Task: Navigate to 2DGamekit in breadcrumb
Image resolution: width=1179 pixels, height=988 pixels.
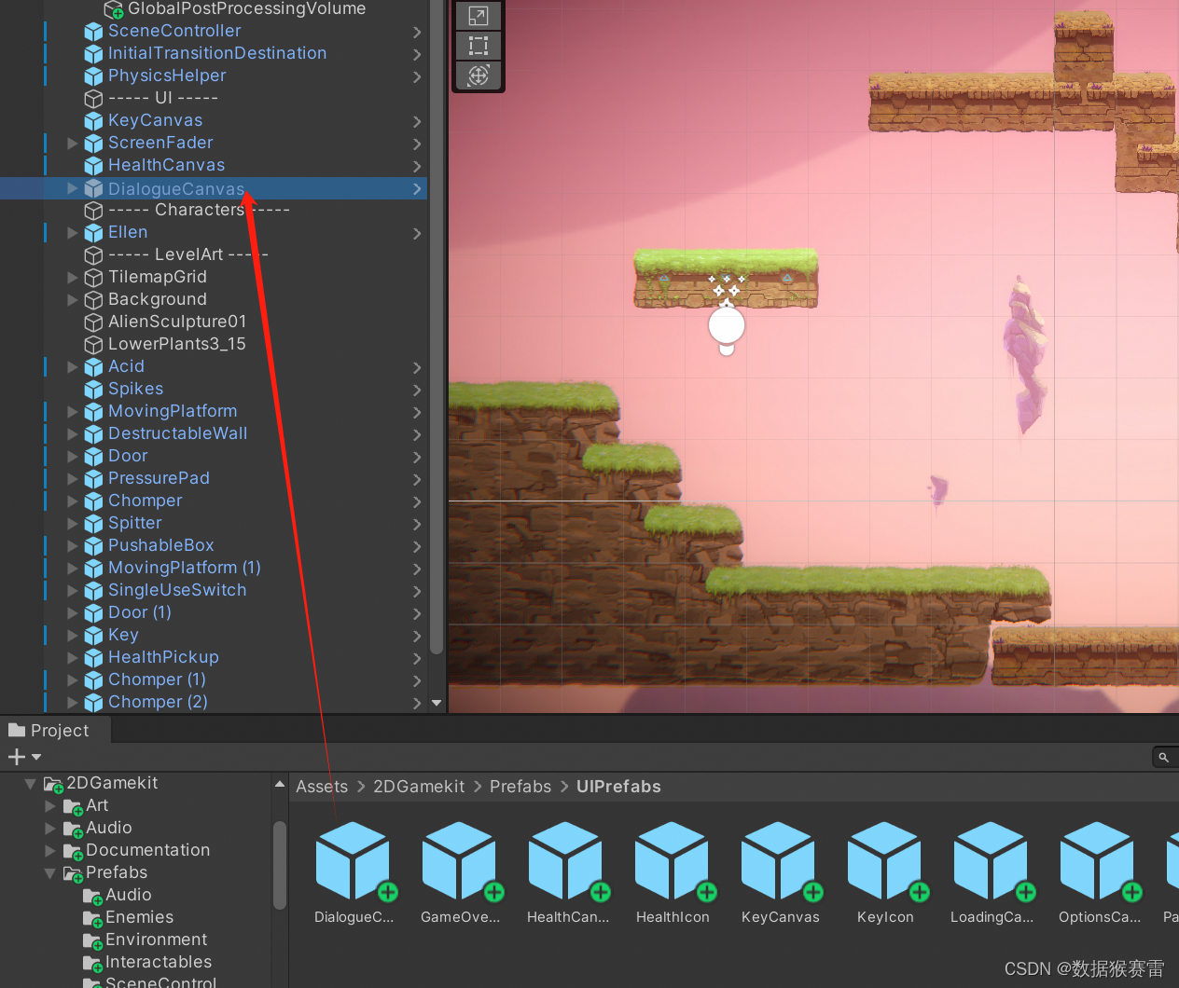Action: pos(419,787)
